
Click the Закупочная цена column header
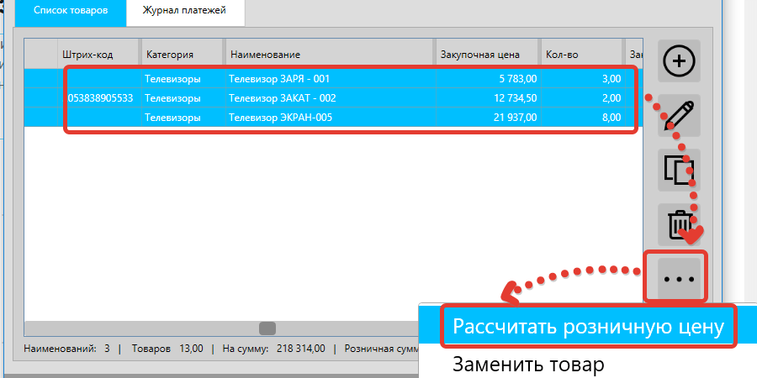484,55
